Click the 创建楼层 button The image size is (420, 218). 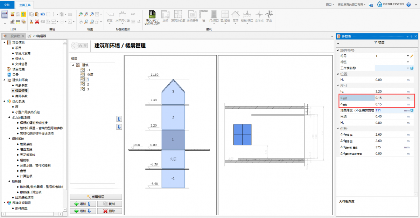click(x=96, y=197)
